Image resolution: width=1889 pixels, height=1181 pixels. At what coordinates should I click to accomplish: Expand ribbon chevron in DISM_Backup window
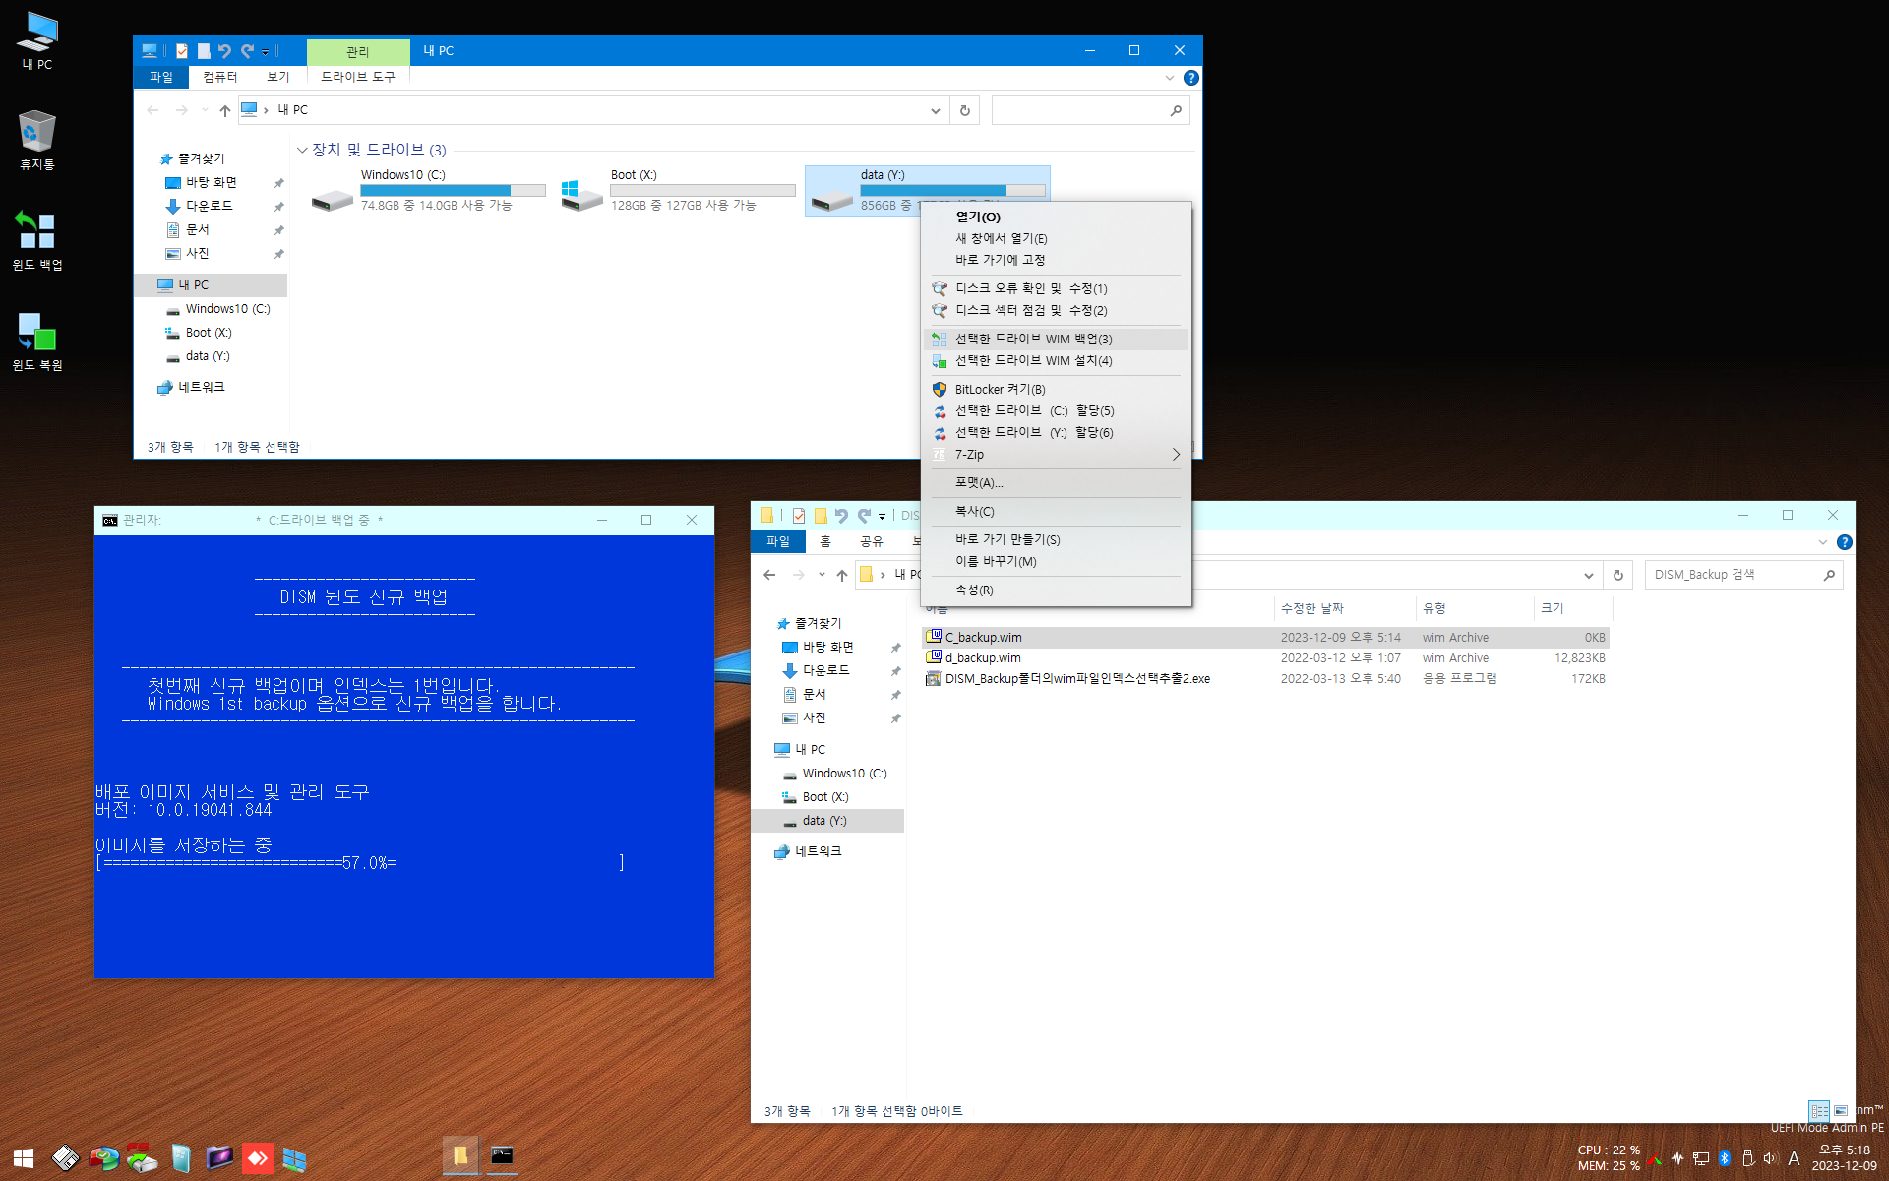pyautogui.click(x=1822, y=542)
